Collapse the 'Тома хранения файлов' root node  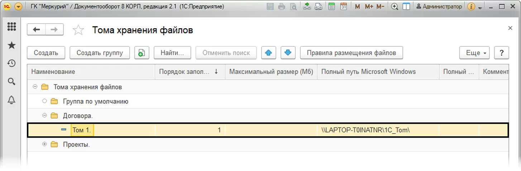point(35,87)
